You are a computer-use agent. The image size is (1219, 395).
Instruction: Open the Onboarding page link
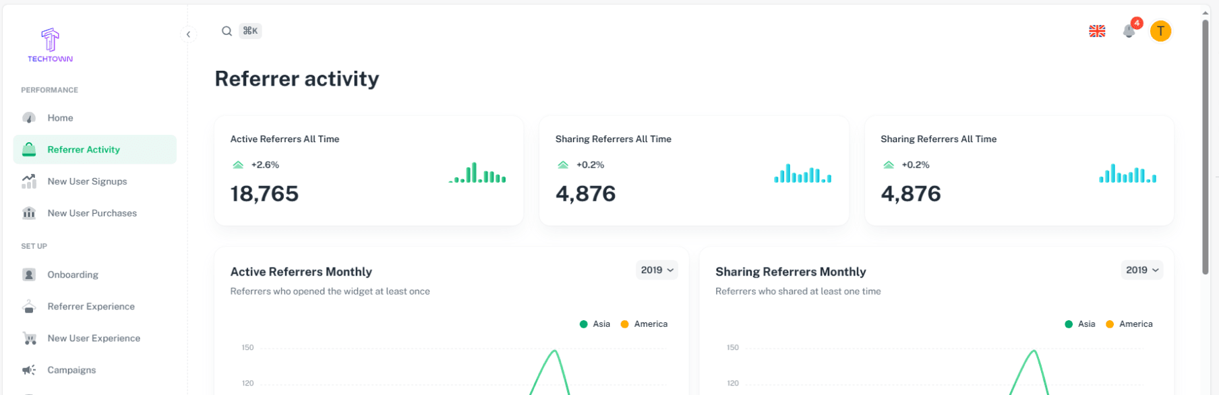73,275
